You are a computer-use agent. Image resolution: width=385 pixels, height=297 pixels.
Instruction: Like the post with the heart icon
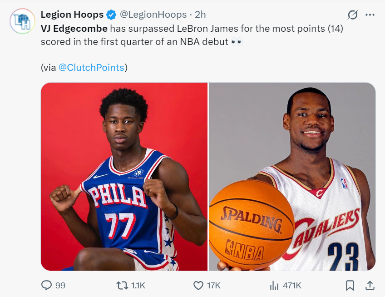198,285
